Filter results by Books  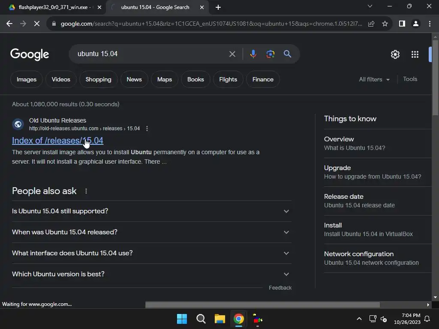(195, 79)
